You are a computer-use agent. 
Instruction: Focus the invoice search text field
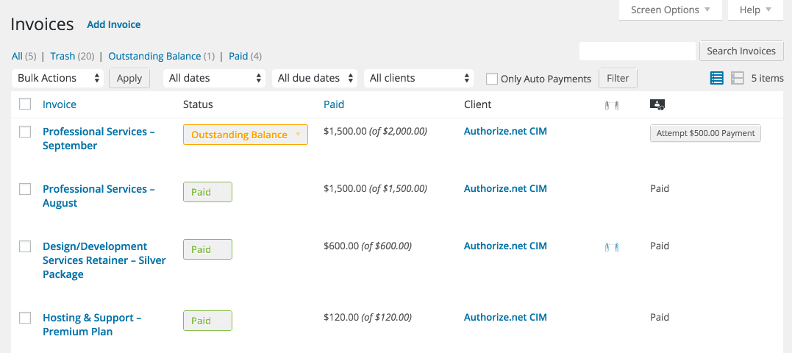pyautogui.click(x=637, y=51)
